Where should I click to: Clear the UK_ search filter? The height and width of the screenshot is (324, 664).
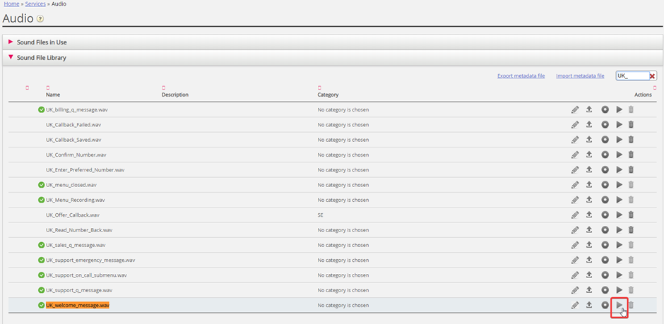(x=652, y=76)
